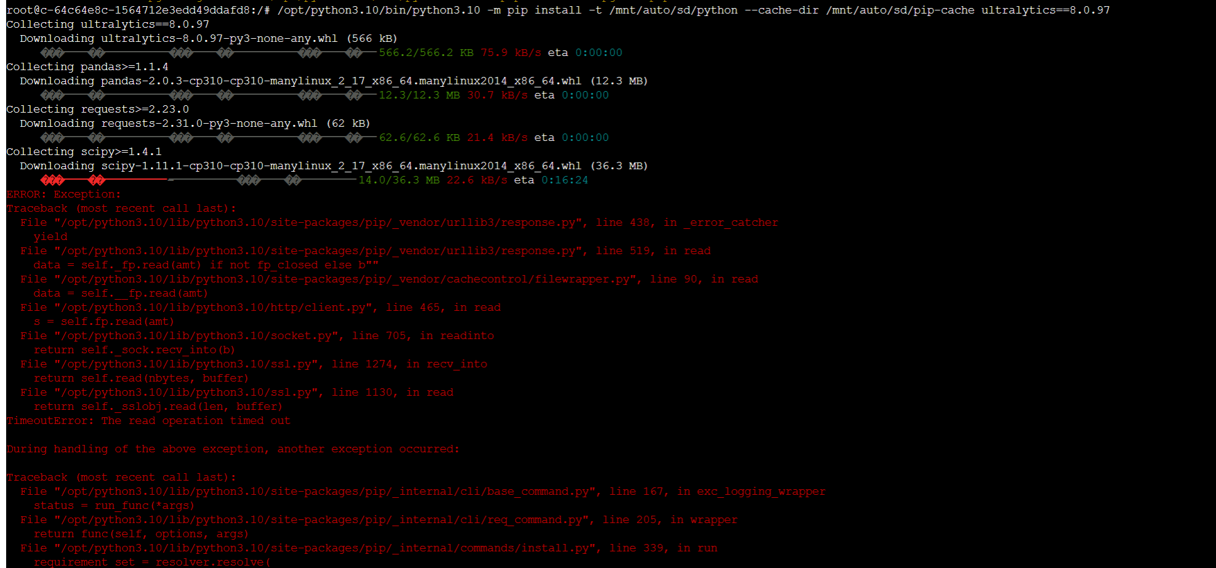Click the req_command.py line 205 traceback entry
This screenshot has height=568, width=1216.
[x=378, y=519]
